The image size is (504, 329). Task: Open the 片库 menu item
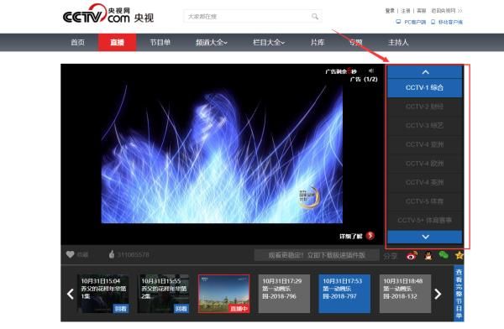318,43
